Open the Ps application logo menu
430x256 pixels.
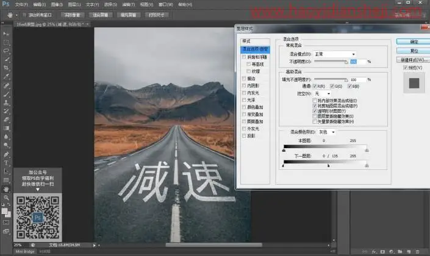5,4
